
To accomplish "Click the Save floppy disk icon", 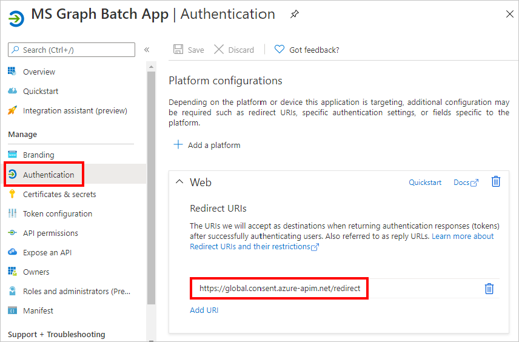I will tap(178, 50).
